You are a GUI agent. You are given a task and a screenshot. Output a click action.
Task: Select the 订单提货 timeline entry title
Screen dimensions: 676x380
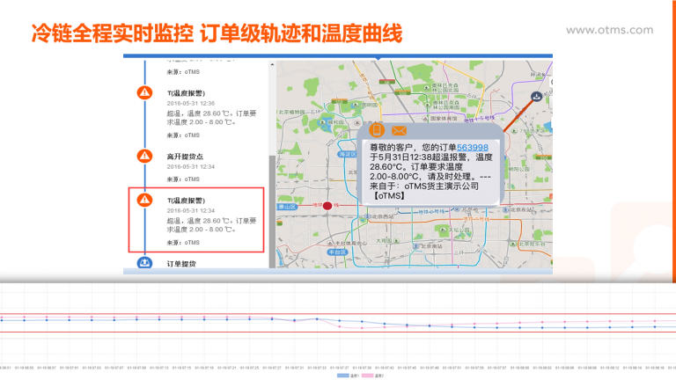[182, 263]
